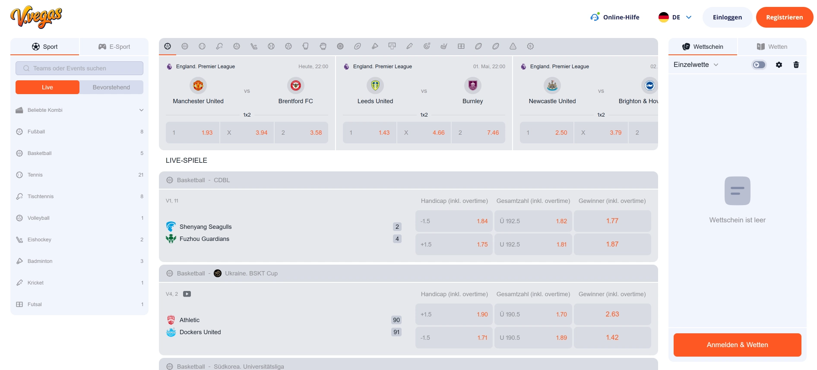Bet on Burnley win at 7.46
The width and height of the screenshot is (817, 370).
coord(478,133)
